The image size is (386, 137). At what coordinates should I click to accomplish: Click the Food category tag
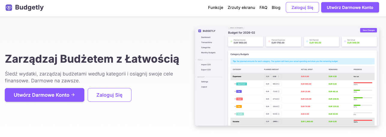click(239, 99)
